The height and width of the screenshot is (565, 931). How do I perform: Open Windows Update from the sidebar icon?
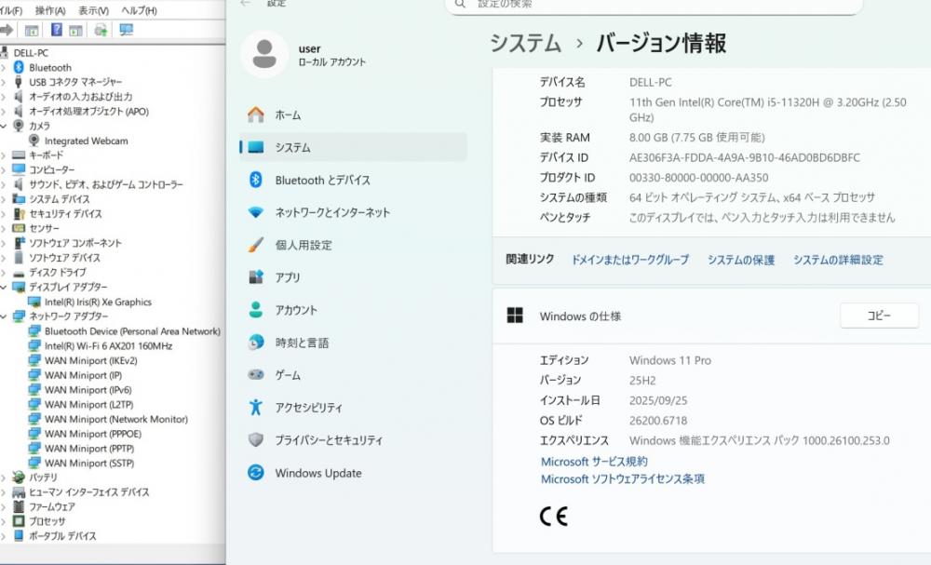pos(256,473)
